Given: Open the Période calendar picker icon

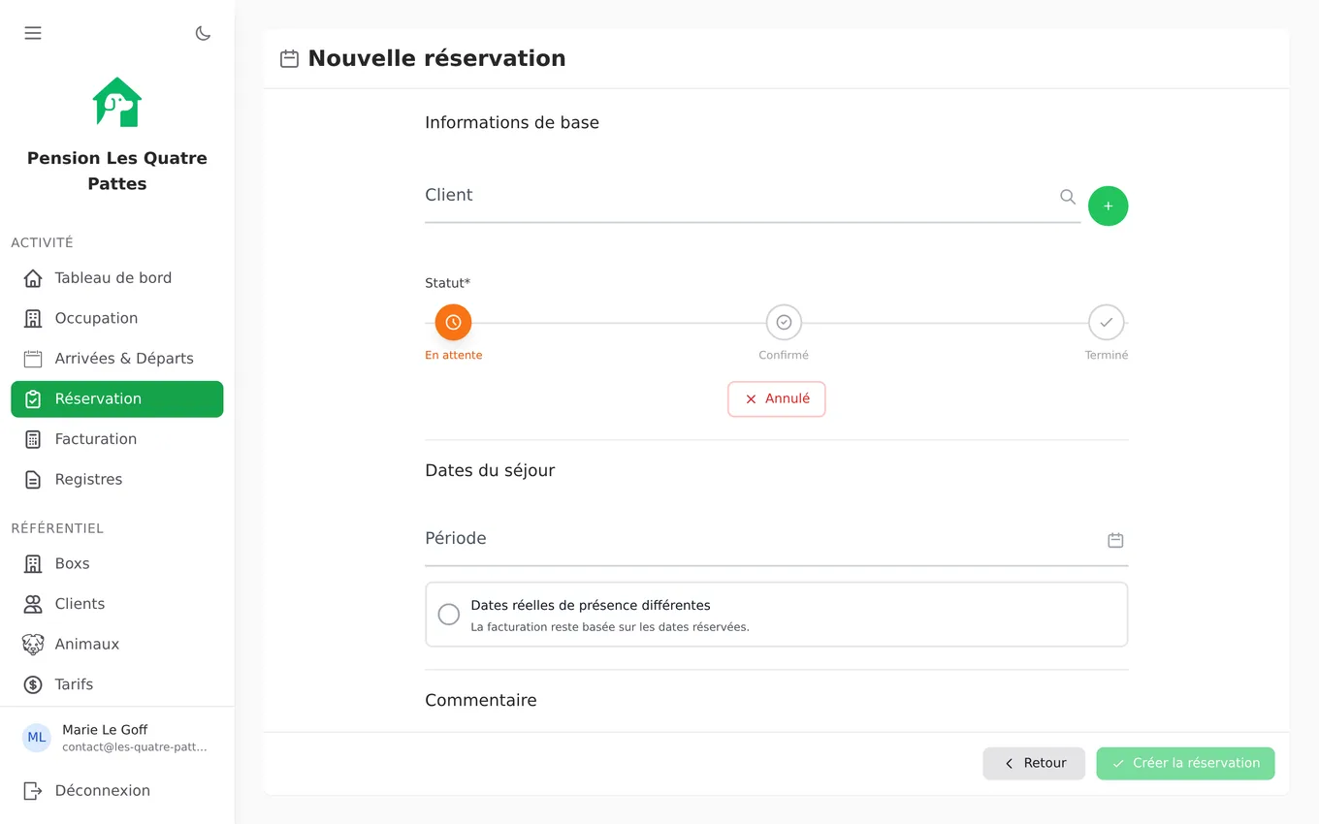Looking at the screenshot, I should 1115,540.
